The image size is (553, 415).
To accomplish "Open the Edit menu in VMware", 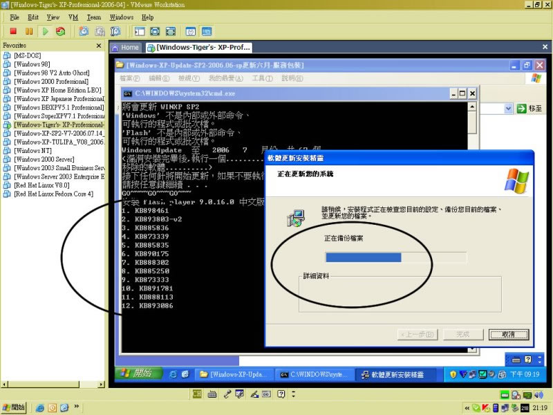I will [x=33, y=17].
